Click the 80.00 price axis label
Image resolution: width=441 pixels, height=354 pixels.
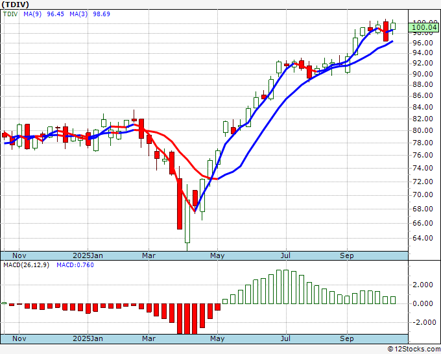(423, 130)
